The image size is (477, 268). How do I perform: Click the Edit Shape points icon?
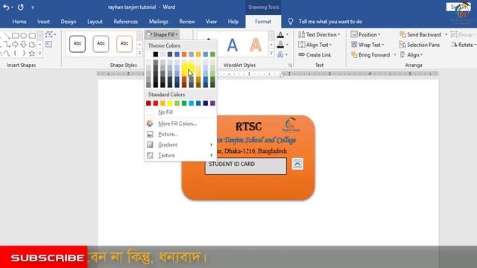pyautogui.click(x=48, y=35)
